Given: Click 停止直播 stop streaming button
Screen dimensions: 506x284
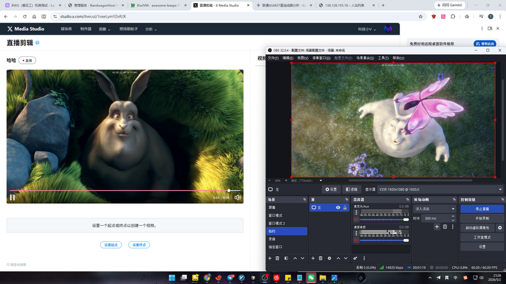Looking at the screenshot, I should 482,209.
